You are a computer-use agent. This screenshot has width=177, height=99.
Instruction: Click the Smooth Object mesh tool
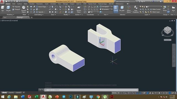coord(24,9)
